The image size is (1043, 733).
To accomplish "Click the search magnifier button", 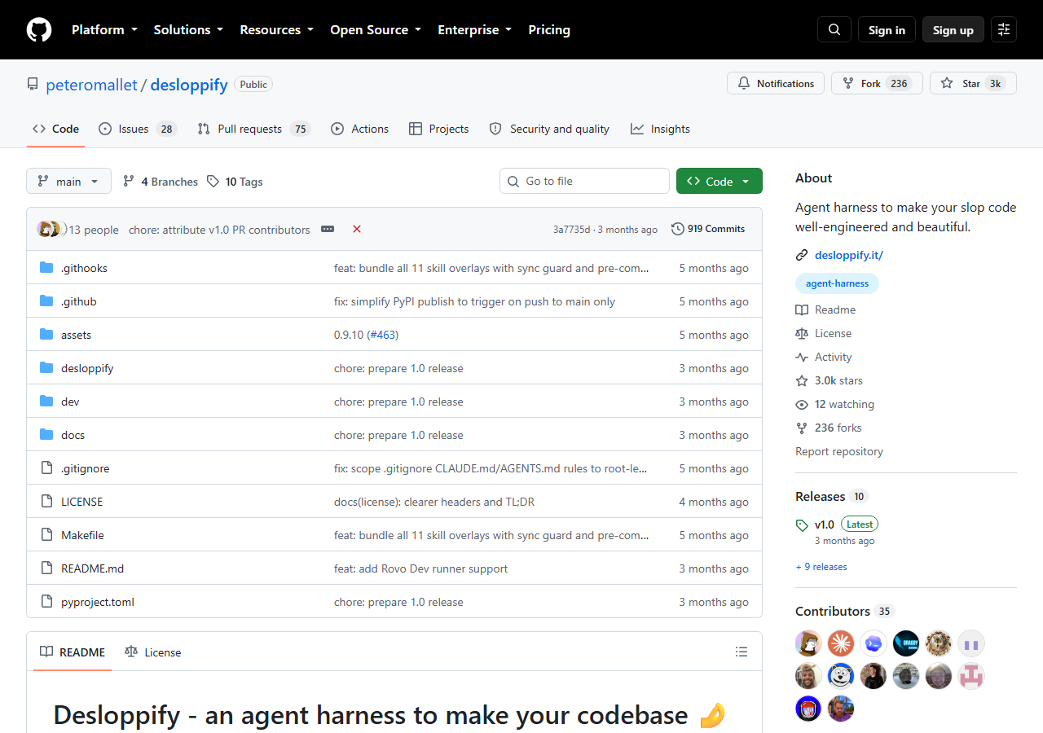I will [x=834, y=30].
